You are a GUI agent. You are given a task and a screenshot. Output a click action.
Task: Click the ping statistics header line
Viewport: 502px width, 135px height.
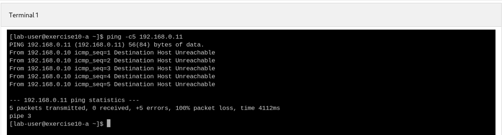pyautogui.click(x=75, y=100)
